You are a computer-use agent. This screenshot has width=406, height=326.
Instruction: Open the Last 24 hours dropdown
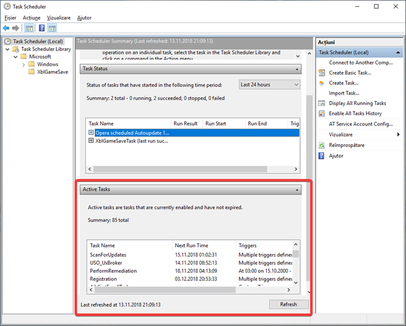[269, 84]
